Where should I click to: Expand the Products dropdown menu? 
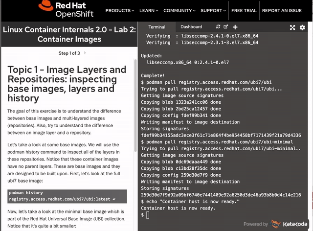(119, 10)
